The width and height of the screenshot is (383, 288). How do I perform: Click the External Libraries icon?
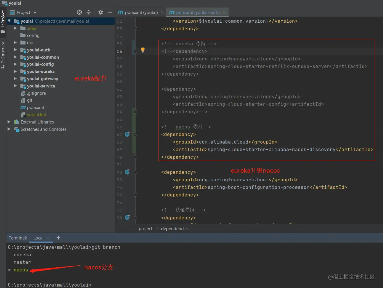(17, 122)
